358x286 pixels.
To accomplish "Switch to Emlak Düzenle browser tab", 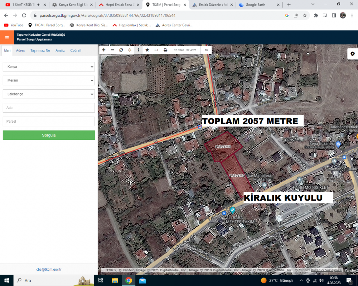I will (213, 5).
